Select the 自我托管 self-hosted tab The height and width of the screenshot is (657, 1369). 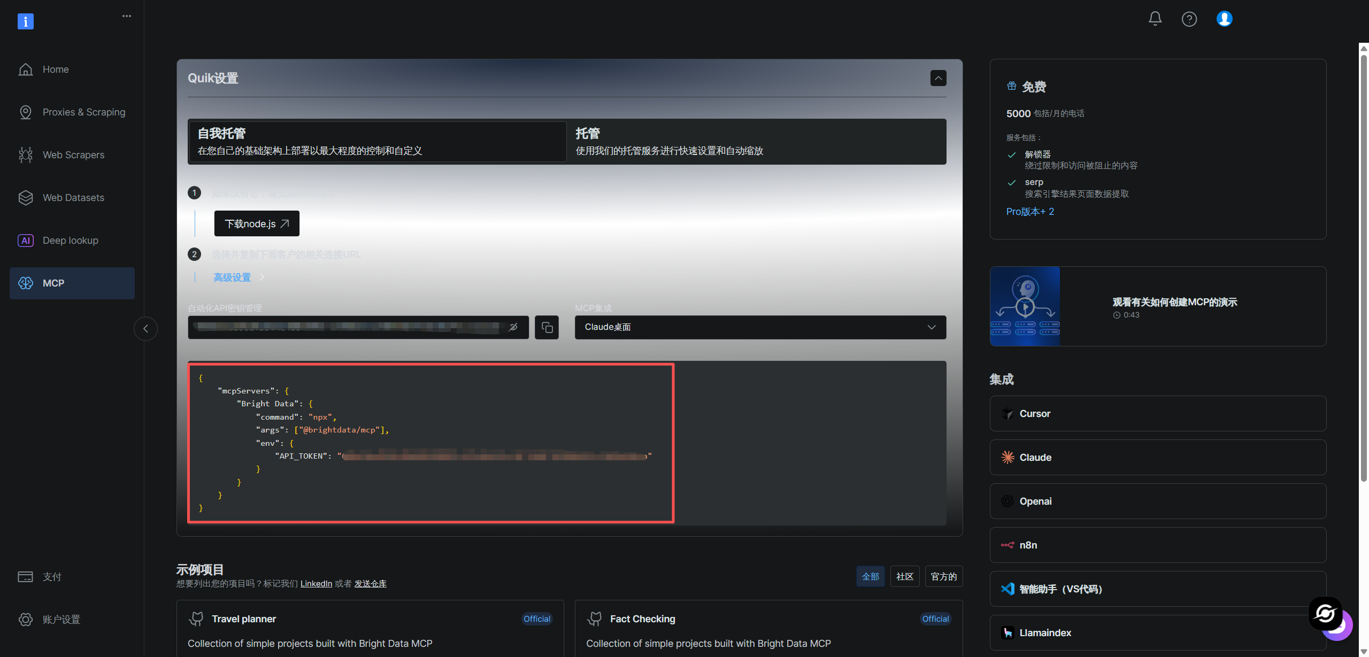[x=378, y=142]
